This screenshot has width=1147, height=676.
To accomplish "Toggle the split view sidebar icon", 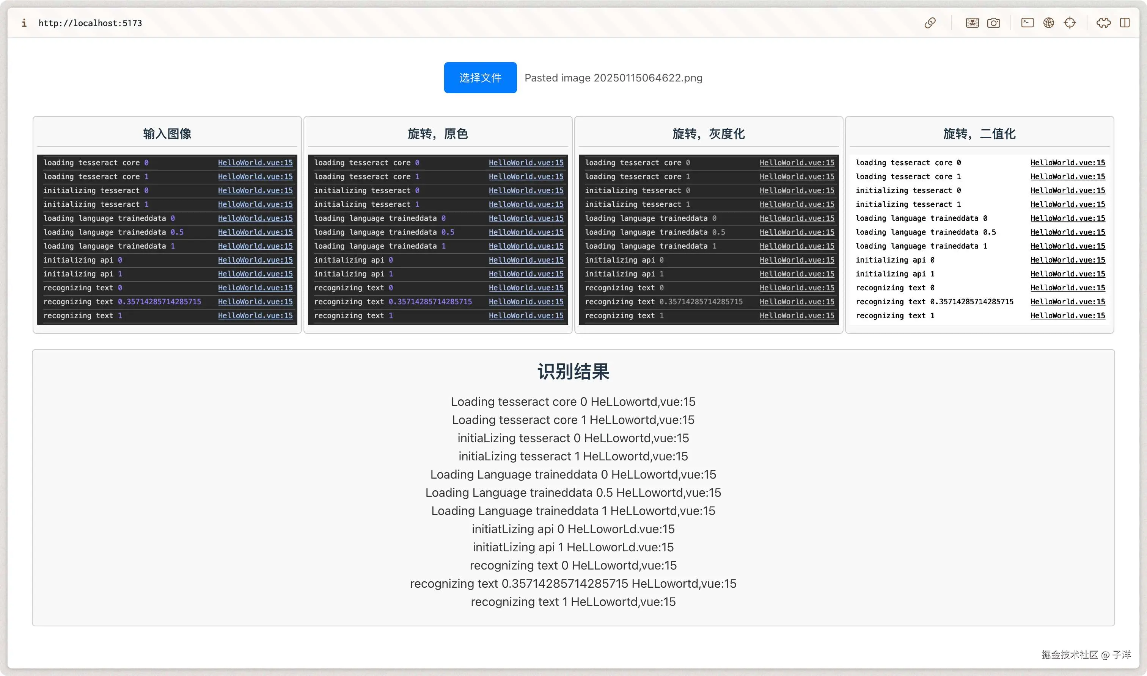I will click(x=1125, y=23).
